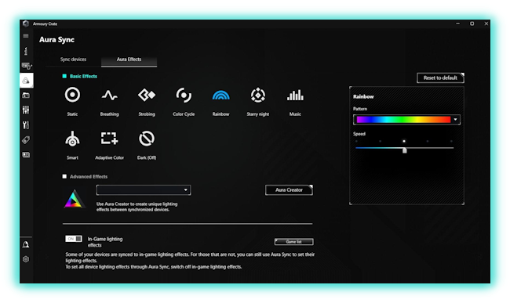
Task: Pick the Strobing effect icon
Action: coord(147,95)
